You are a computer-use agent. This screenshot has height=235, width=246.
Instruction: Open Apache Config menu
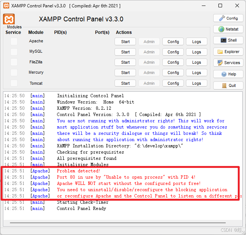(x=173, y=42)
